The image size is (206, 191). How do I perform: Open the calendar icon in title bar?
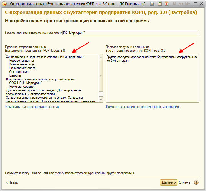pyautogui.click(x=166, y=4)
